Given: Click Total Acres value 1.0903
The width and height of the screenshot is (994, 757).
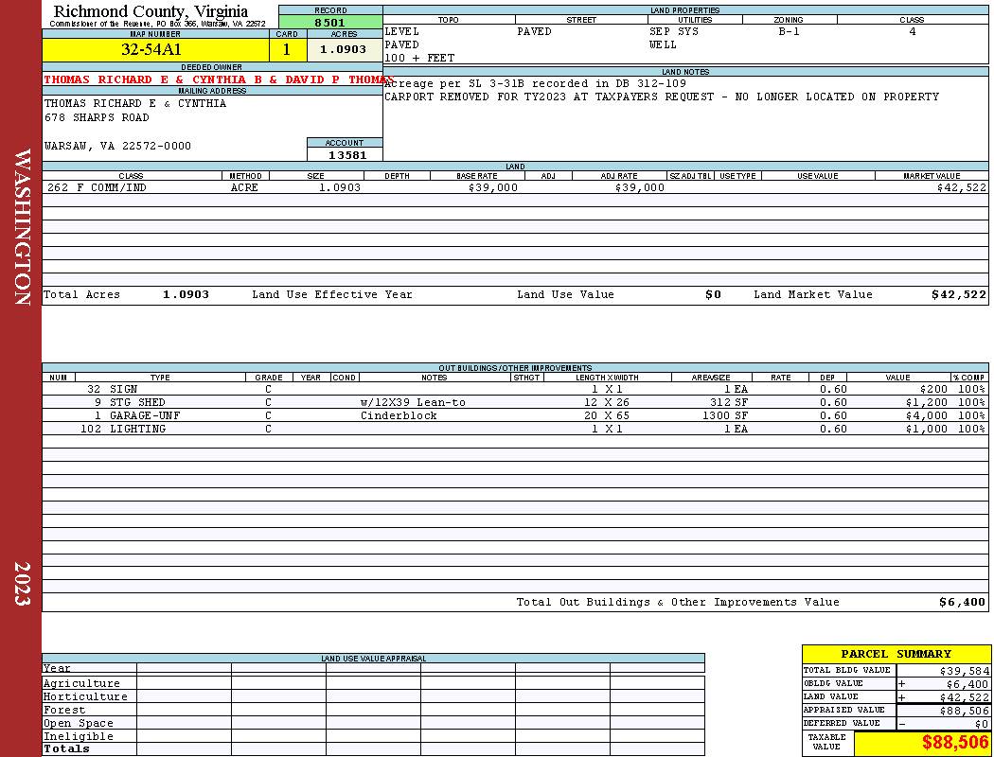Looking at the screenshot, I should pyautogui.click(x=186, y=294).
